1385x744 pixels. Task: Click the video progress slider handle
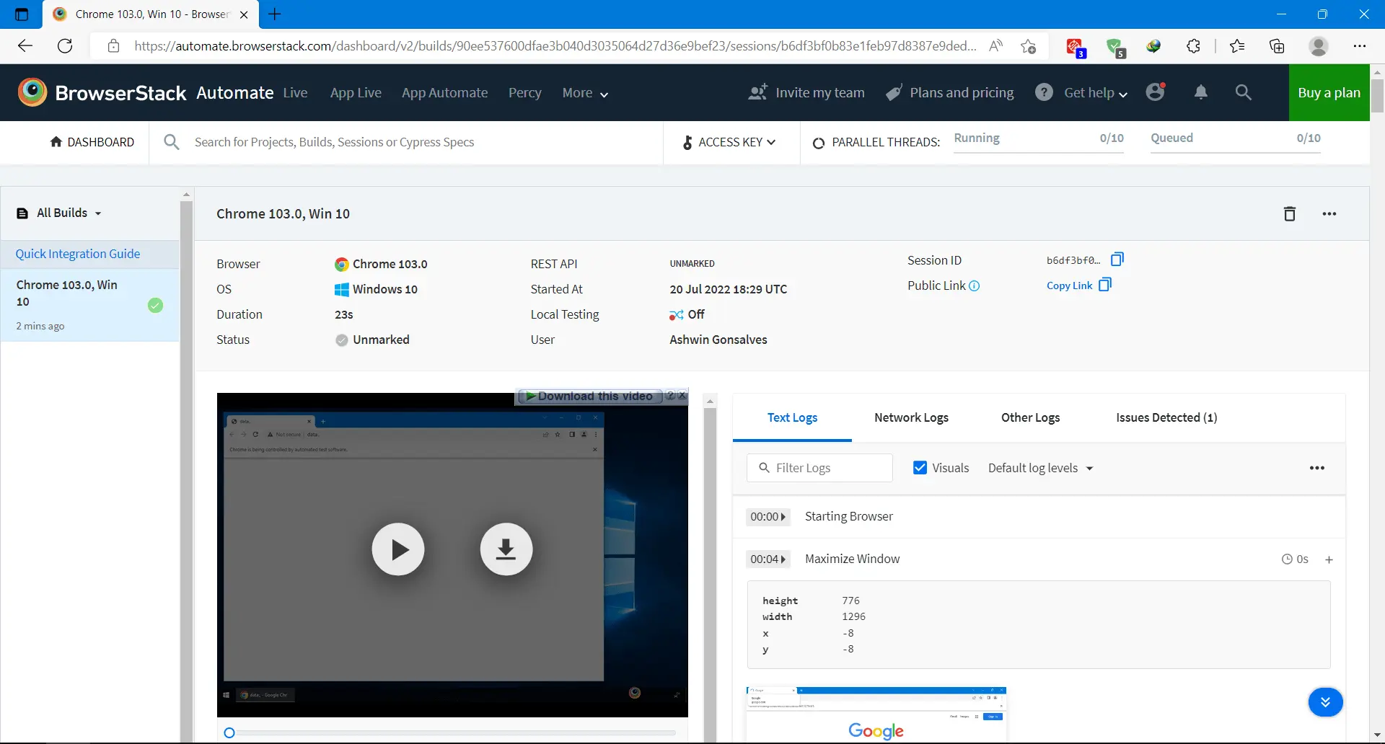point(229,733)
